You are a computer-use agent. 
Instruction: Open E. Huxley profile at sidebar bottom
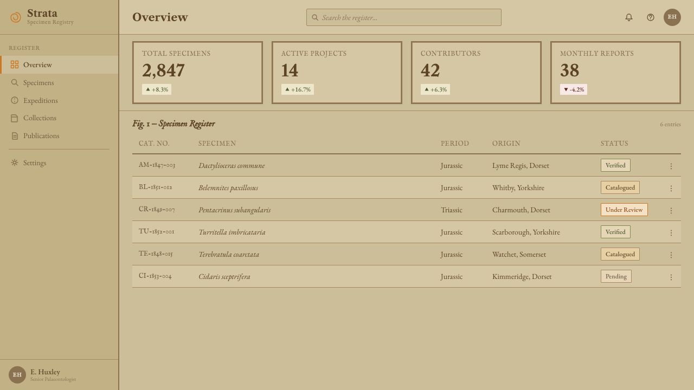tap(59, 375)
